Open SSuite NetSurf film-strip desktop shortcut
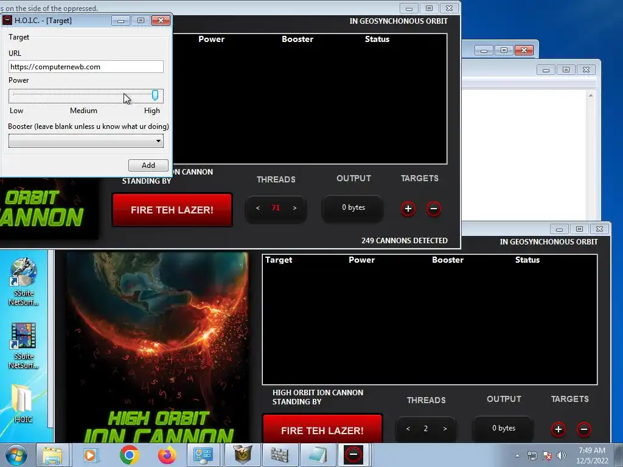The image size is (623, 467). pos(24,345)
